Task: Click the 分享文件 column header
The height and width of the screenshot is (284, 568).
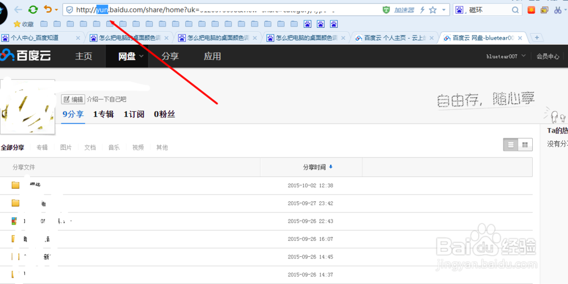Action: (24, 167)
